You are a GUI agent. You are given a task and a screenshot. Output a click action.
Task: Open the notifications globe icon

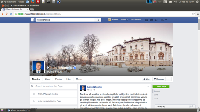(x=156, y=20)
